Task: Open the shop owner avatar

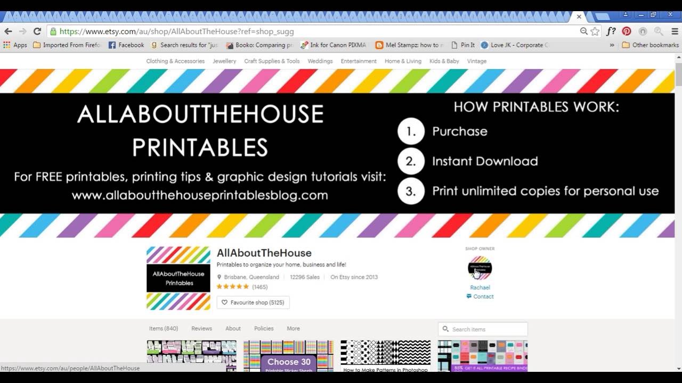Action: 480,268
